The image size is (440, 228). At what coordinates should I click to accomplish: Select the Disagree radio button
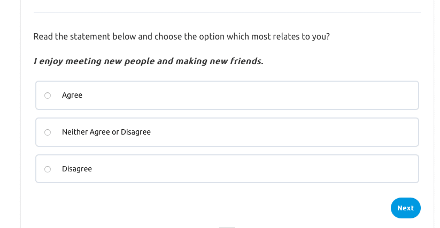48,169
